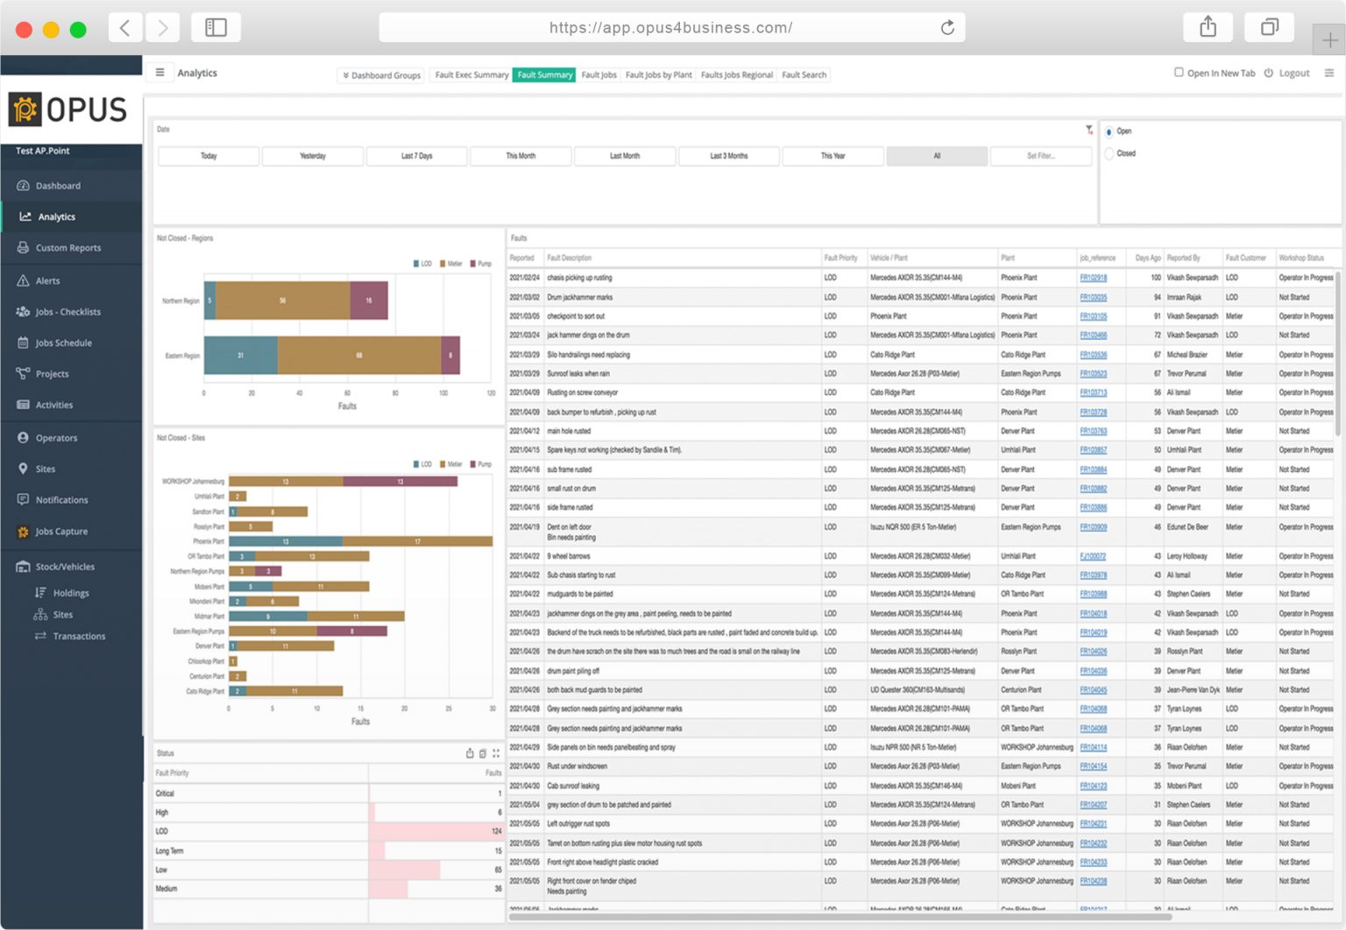Switch to the Fault Jobs by Plant tab
The width and height of the screenshot is (1346, 930).
[658, 75]
